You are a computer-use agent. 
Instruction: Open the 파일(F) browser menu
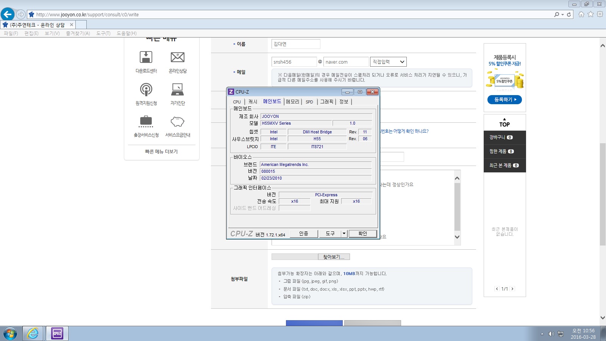pyautogui.click(x=11, y=33)
